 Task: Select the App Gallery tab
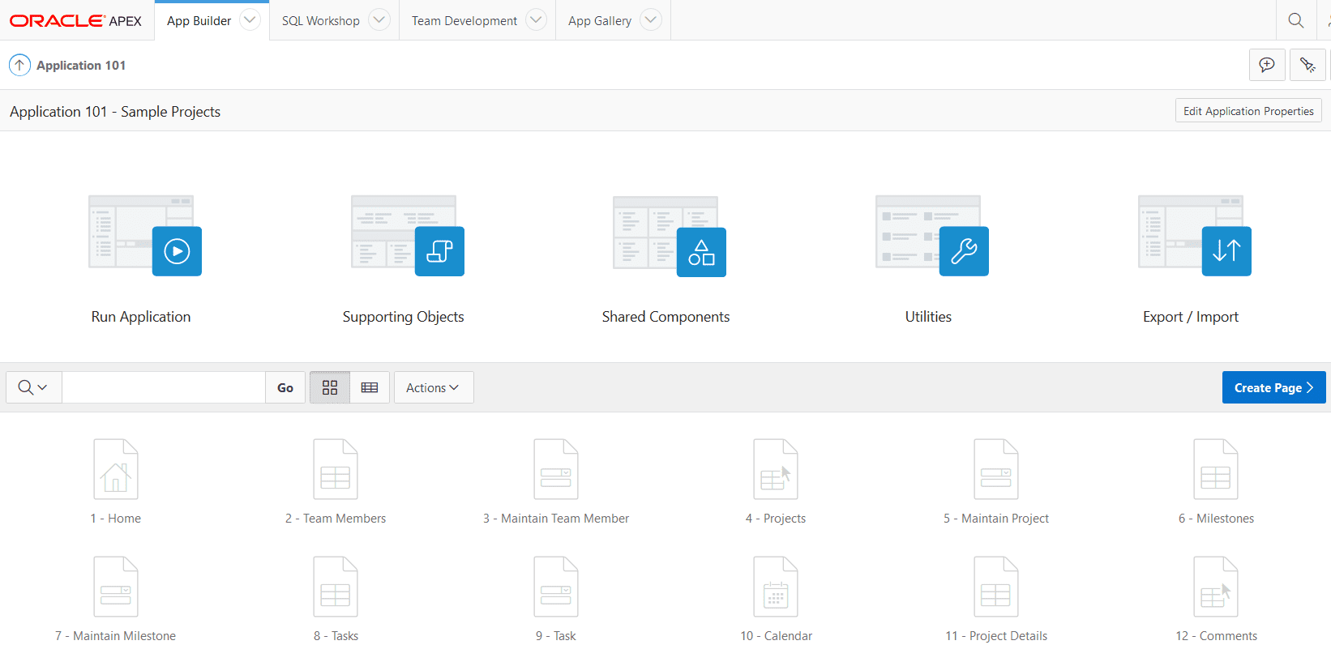pos(600,21)
